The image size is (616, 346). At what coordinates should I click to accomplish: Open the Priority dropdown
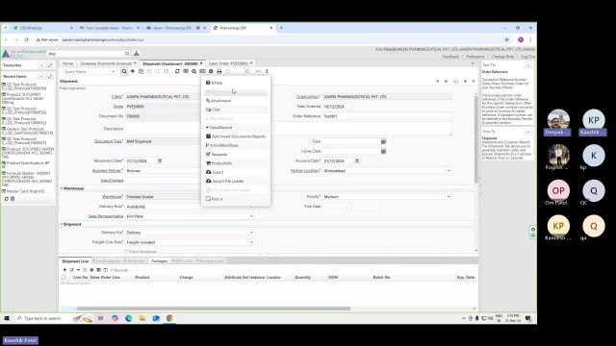[x=449, y=196]
